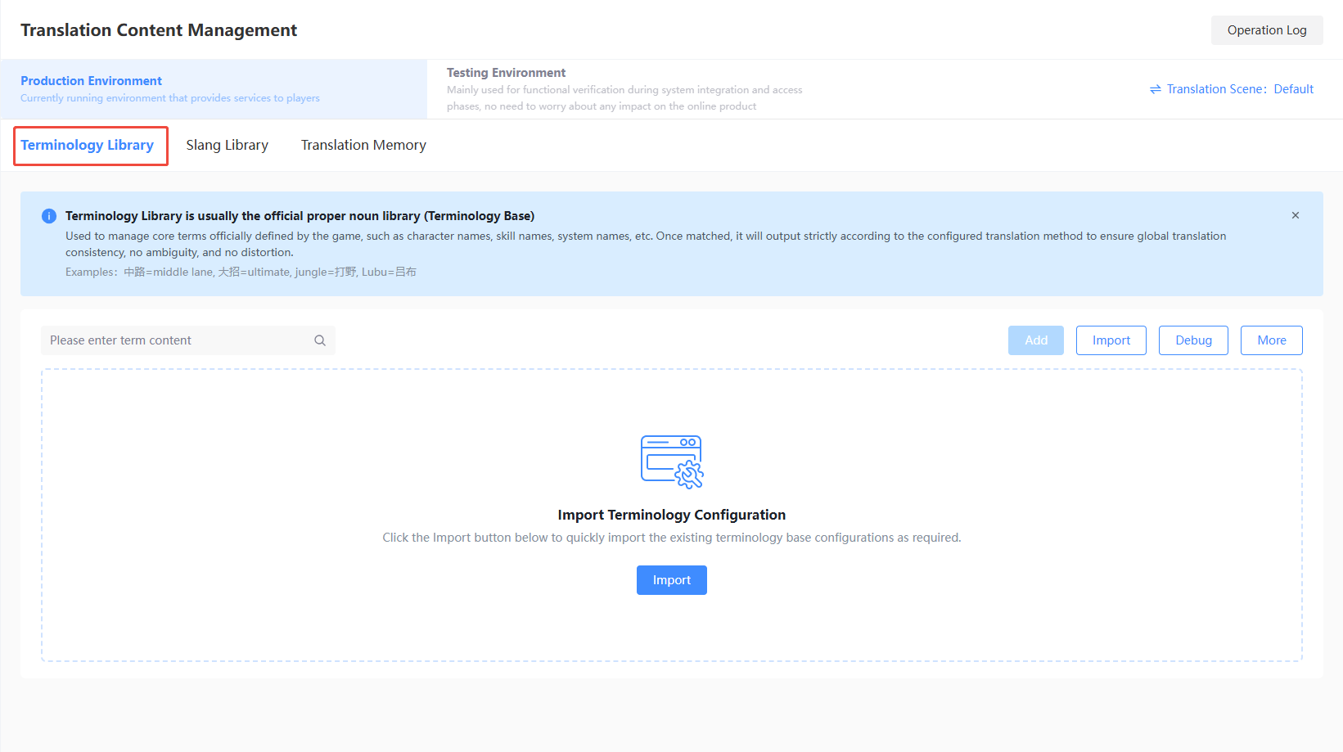Select the Production Environment tab
Screen dimensions: 1343x752
[x=214, y=89]
